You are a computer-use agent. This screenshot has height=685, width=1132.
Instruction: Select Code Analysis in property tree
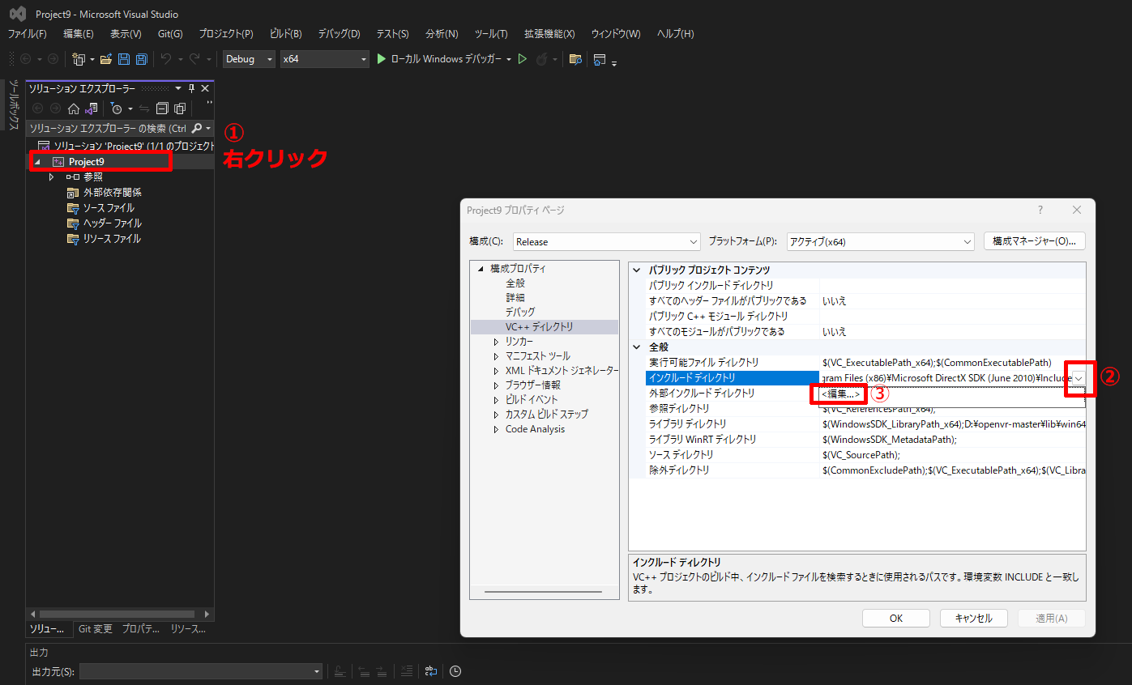tap(535, 429)
